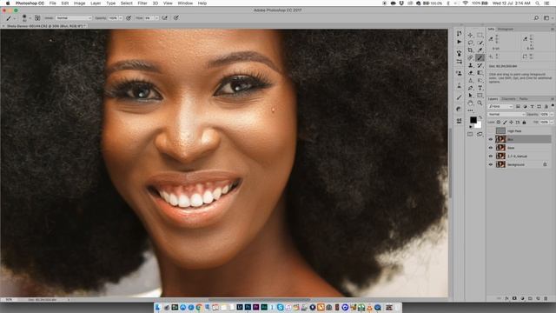
Task: Select the Pen tool
Action: (x=470, y=88)
